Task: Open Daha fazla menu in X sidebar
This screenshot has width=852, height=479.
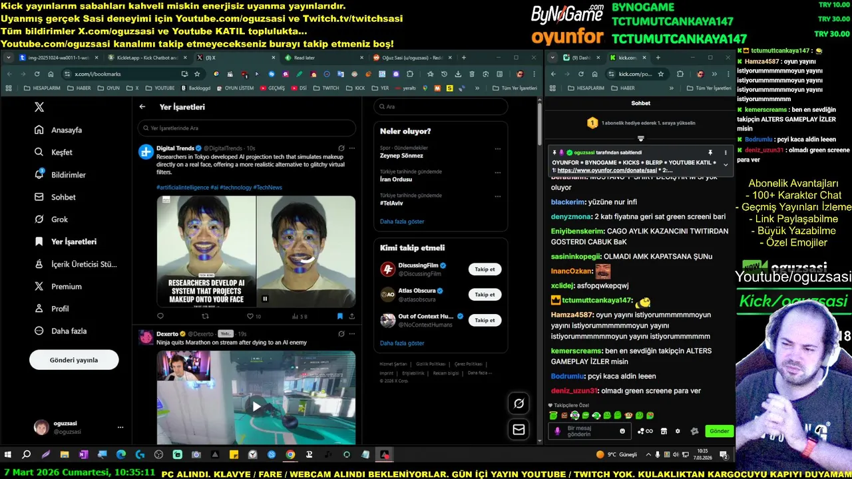Action: [61, 331]
